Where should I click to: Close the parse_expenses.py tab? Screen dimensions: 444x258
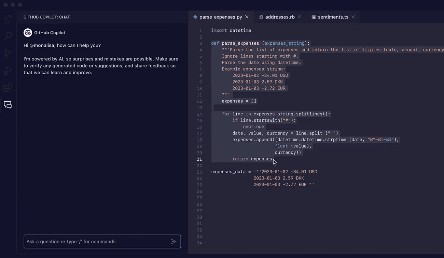point(247,17)
